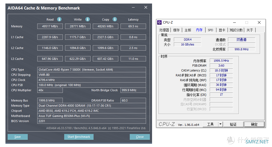Click the tRAS value 36 时钟
This screenshot has height=147, width=272.
(x=221, y=85)
